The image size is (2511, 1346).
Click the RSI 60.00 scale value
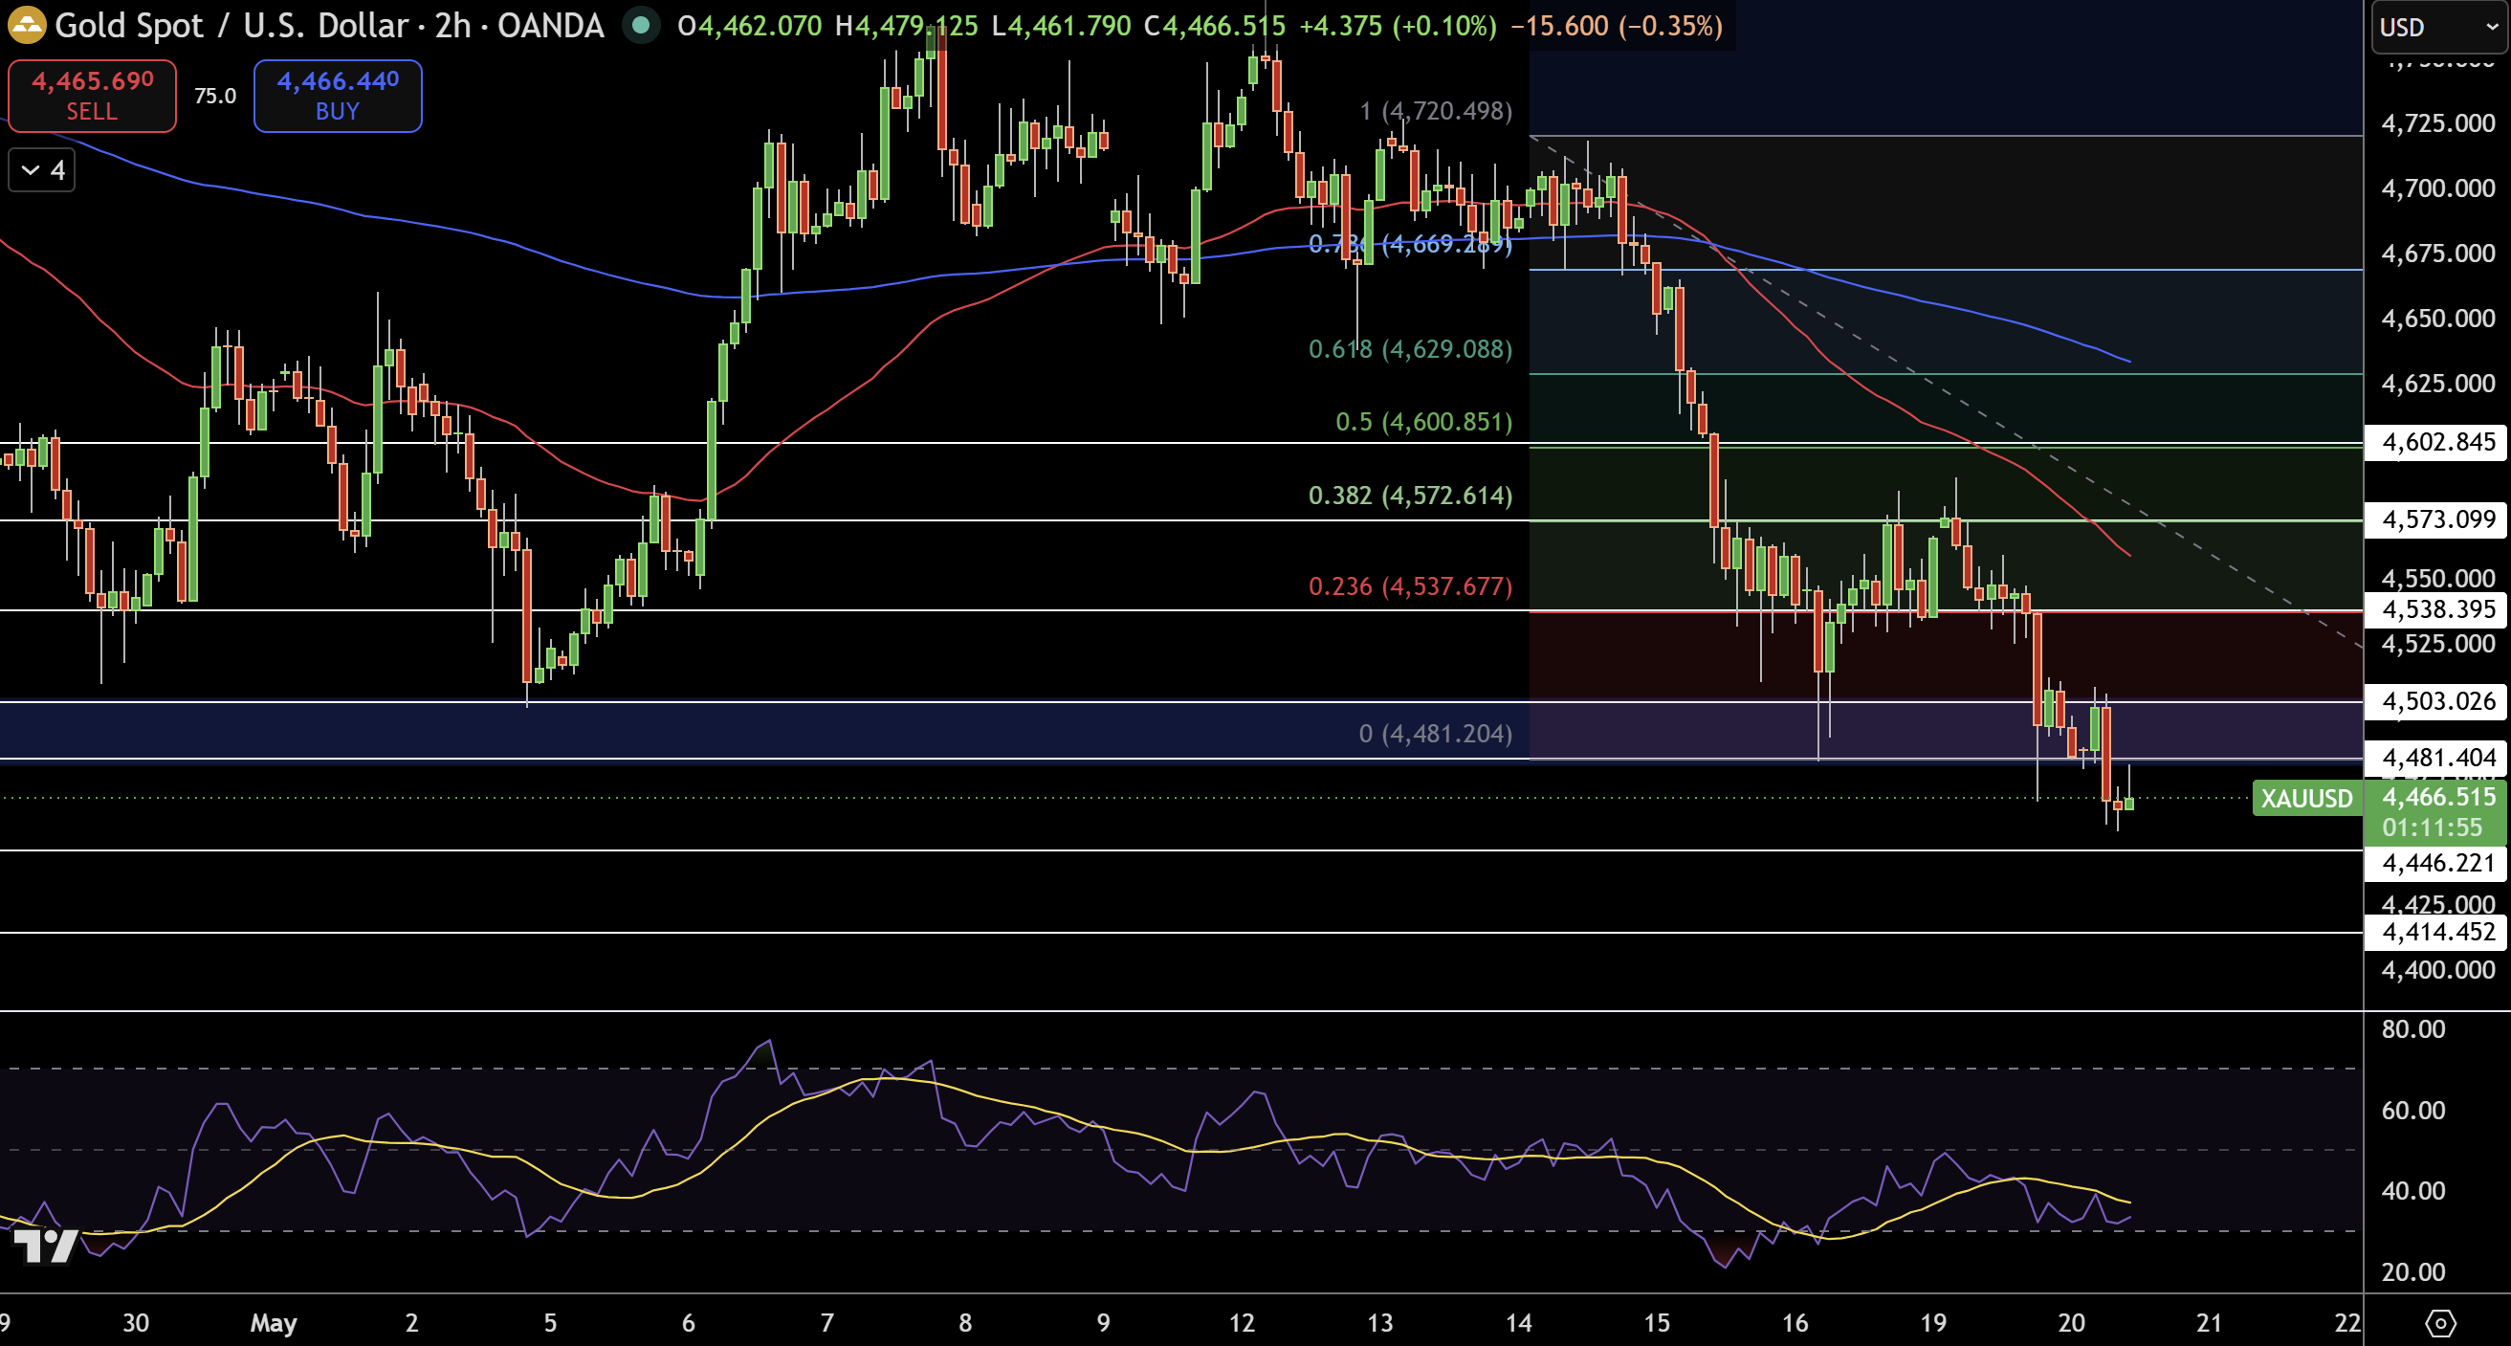pyautogui.click(x=2412, y=1110)
